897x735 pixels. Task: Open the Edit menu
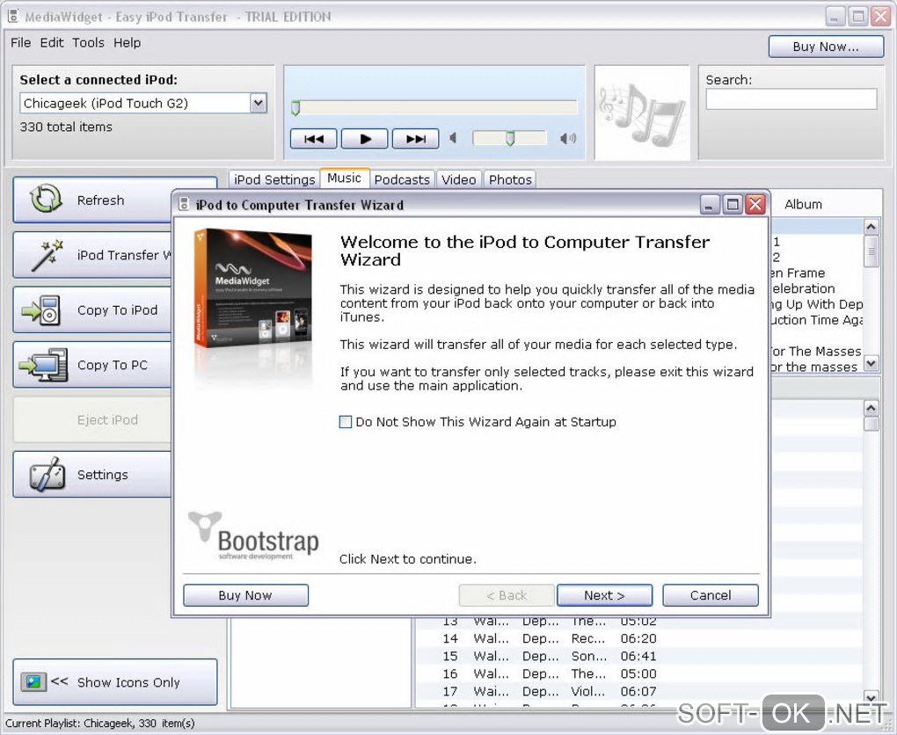pyautogui.click(x=52, y=43)
